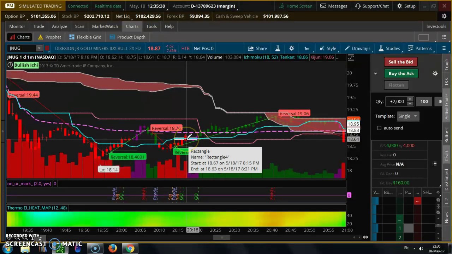Open the Style menu
452x254 pixels.
(328, 48)
